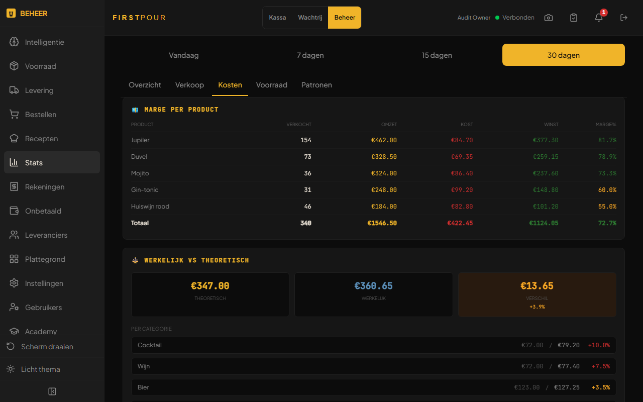Expand the Bier category row

click(x=374, y=387)
